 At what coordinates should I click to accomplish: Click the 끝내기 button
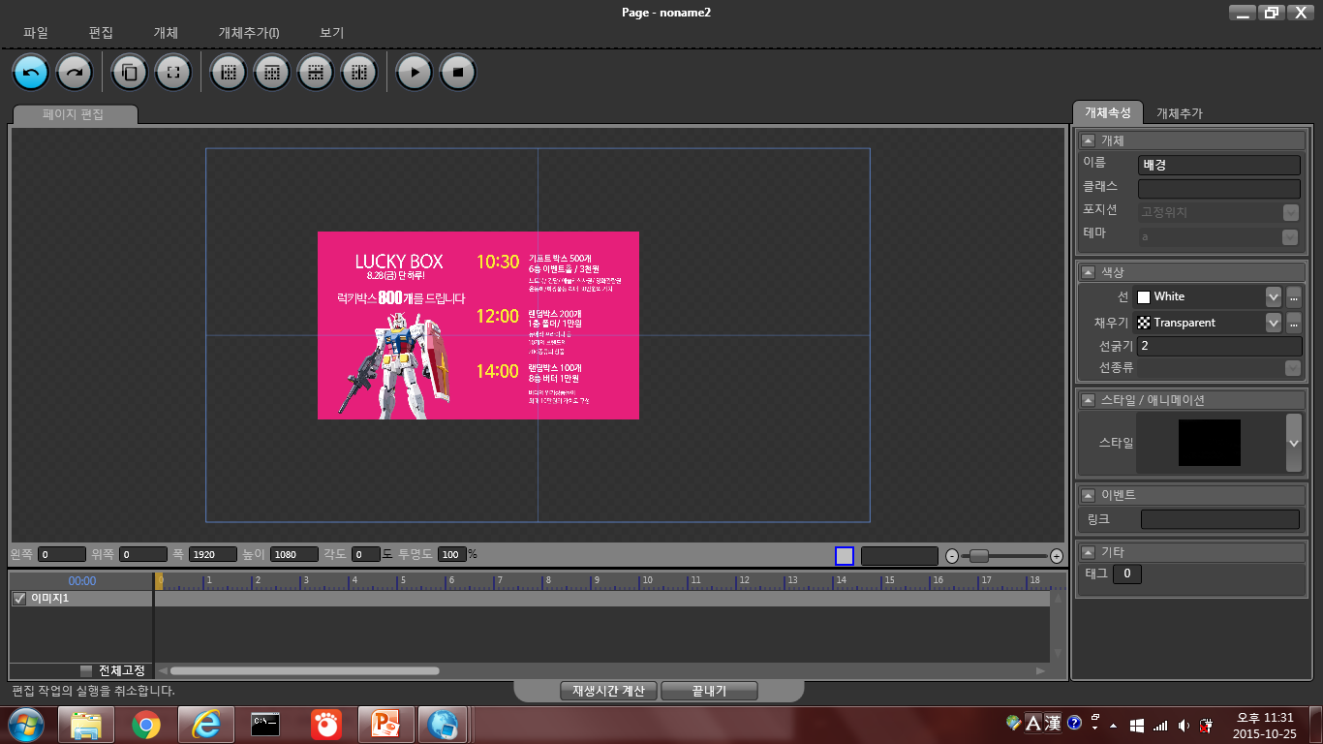(709, 691)
